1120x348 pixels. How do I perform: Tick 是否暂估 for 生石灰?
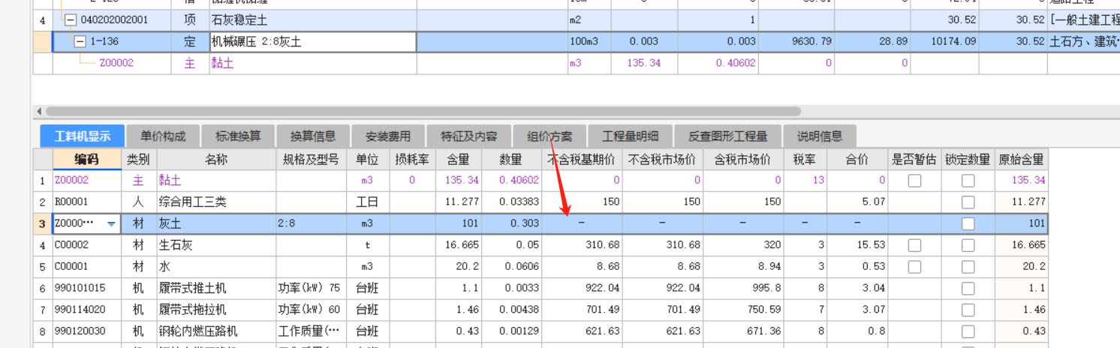914,245
